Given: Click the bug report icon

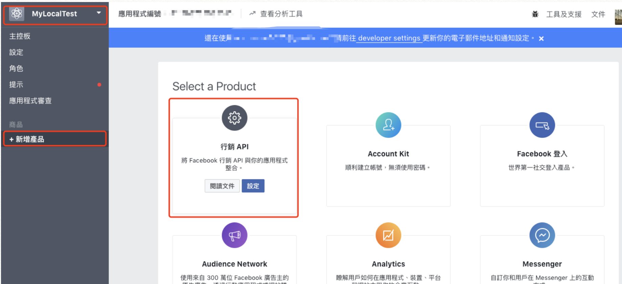Looking at the screenshot, I should pos(535,14).
